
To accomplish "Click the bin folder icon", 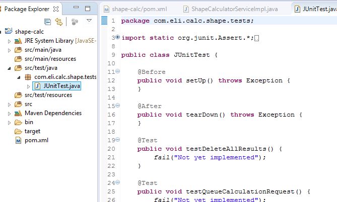I will click(x=18, y=122).
